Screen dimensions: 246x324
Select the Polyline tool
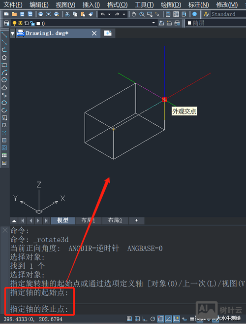pos(4,50)
